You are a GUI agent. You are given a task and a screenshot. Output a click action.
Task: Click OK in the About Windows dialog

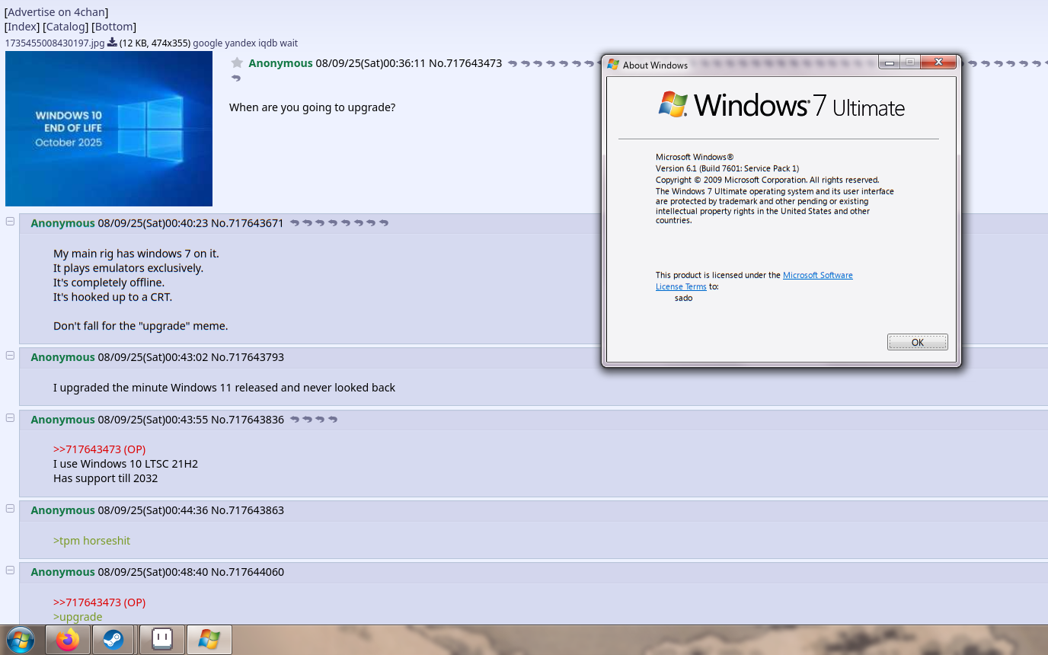[x=917, y=343]
